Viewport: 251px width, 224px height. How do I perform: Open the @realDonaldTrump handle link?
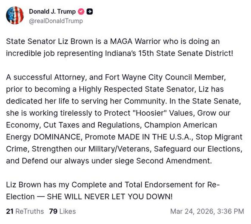pos(56,21)
